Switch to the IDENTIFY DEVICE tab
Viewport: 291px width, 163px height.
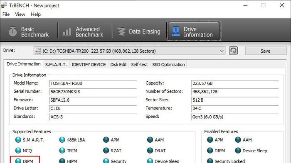[89, 65]
